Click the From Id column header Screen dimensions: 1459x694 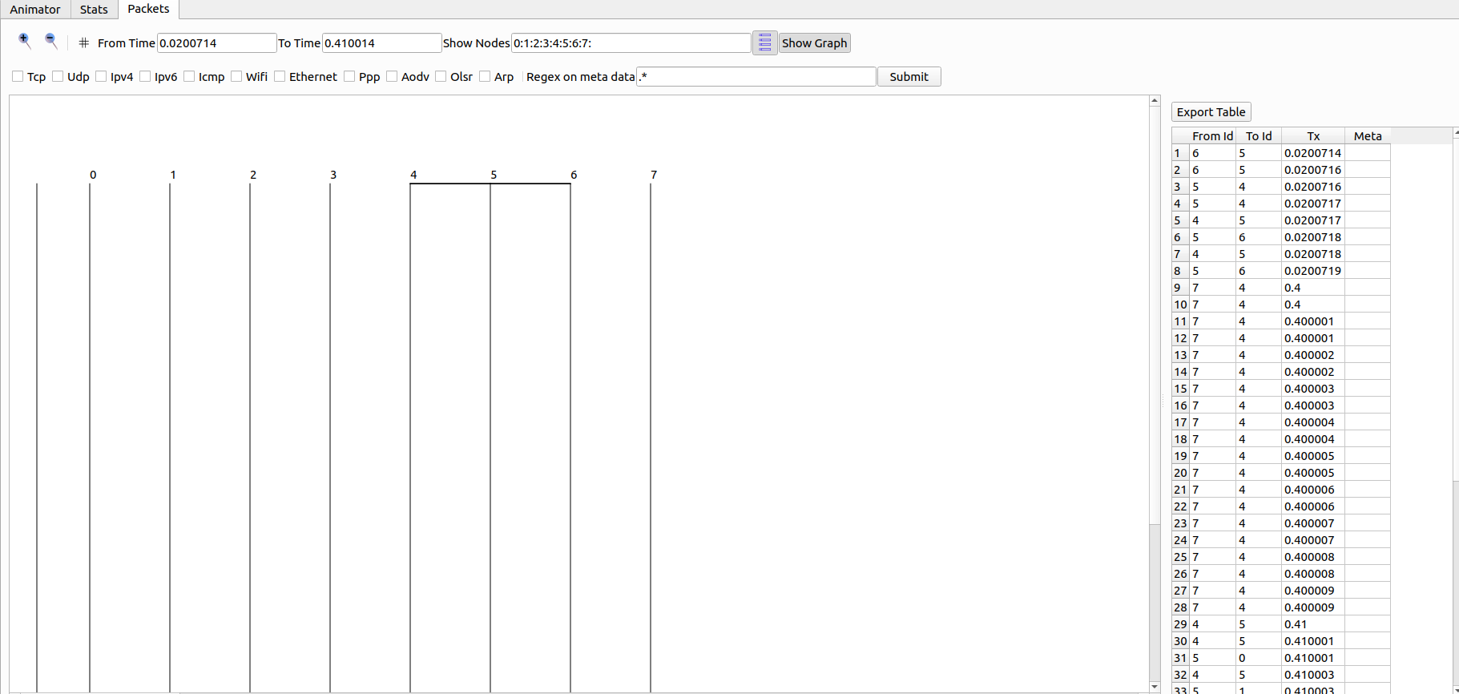(1211, 136)
